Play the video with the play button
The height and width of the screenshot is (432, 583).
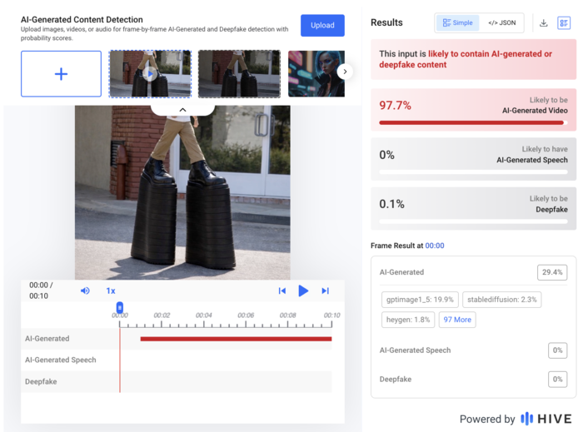point(303,290)
